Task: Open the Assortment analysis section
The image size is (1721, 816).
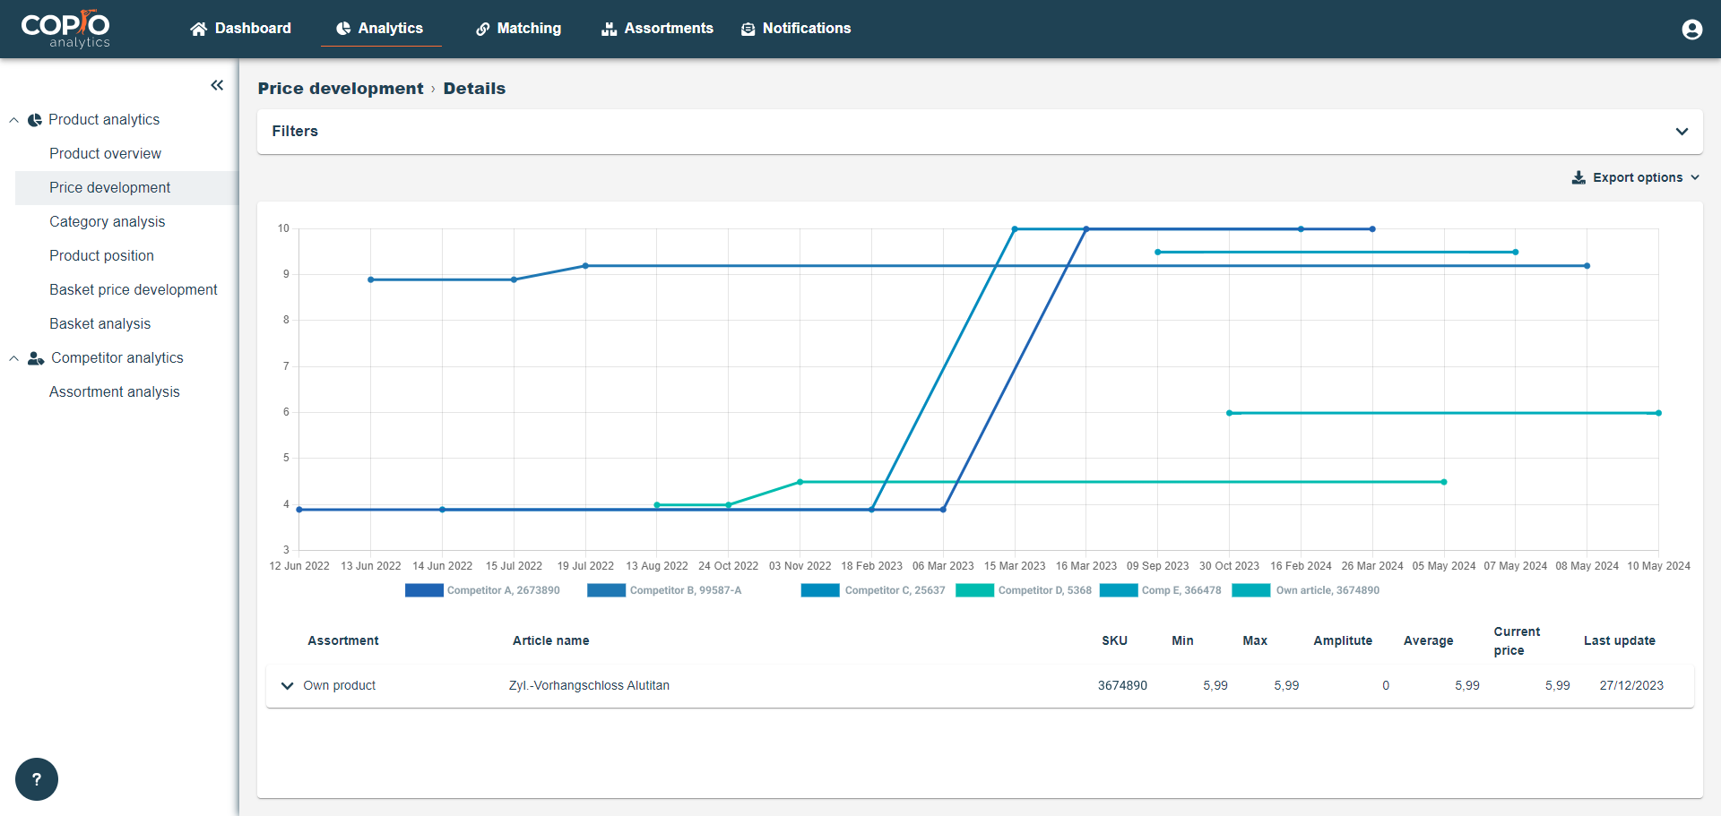Action: [114, 391]
